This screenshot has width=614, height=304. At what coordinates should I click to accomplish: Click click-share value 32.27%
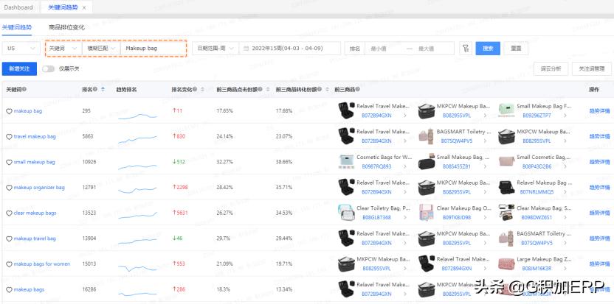225,162
